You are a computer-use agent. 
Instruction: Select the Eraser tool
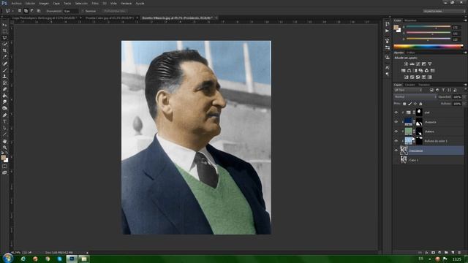point(4,89)
